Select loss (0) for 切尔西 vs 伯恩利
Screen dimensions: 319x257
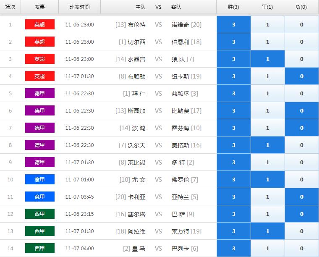(x=302, y=42)
